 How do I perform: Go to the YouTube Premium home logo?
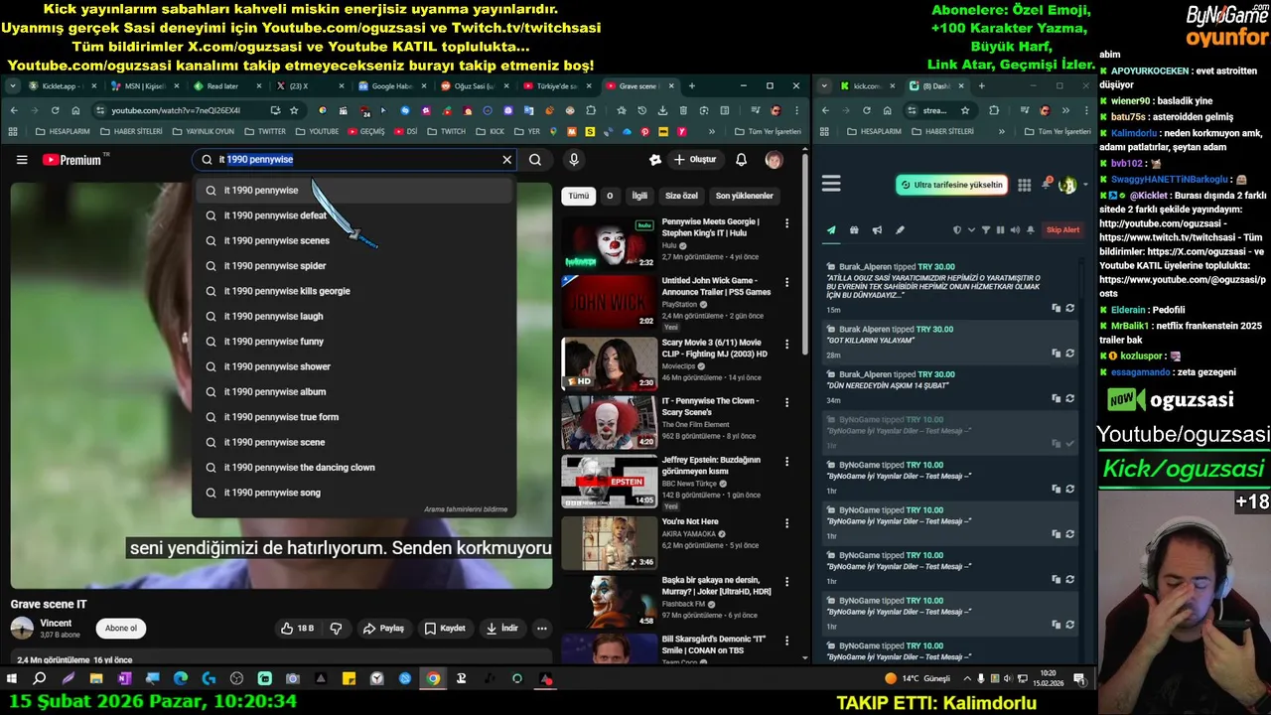pyautogui.click(x=73, y=160)
